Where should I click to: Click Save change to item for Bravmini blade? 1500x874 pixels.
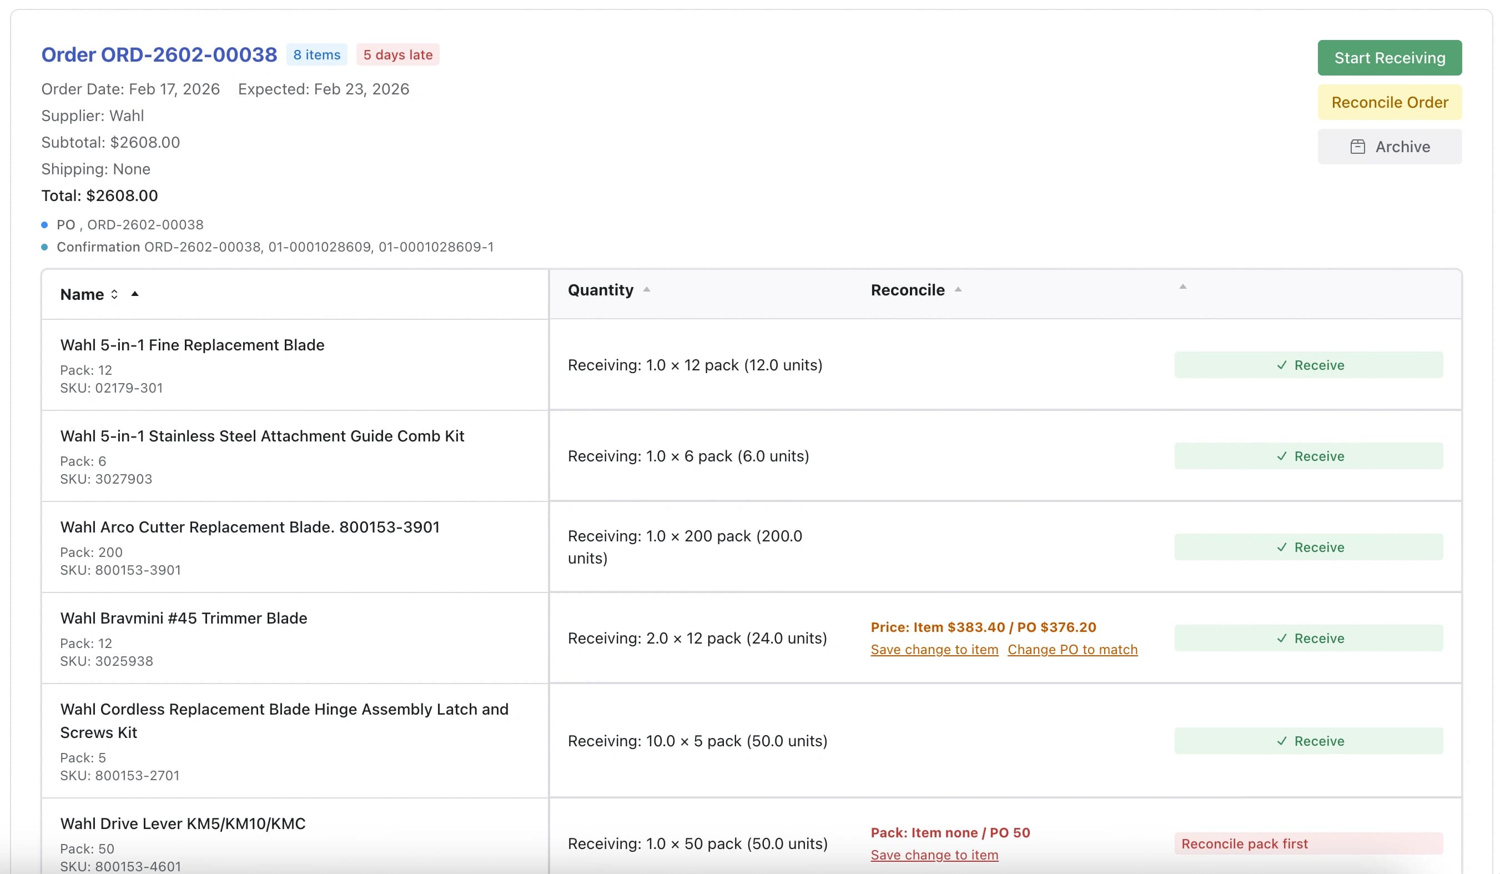(x=934, y=650)
